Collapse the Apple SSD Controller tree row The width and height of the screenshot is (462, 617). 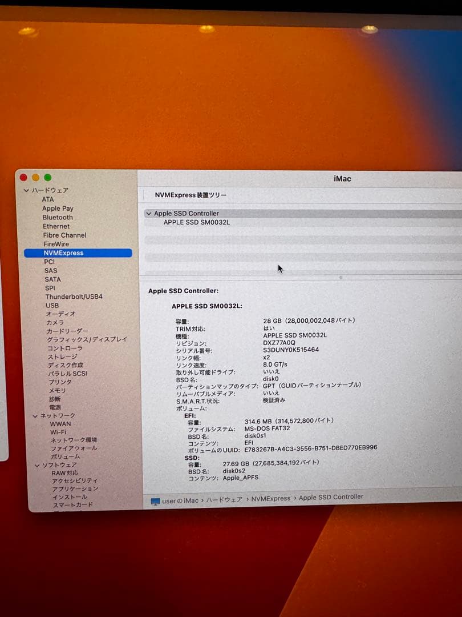point(148,214)
